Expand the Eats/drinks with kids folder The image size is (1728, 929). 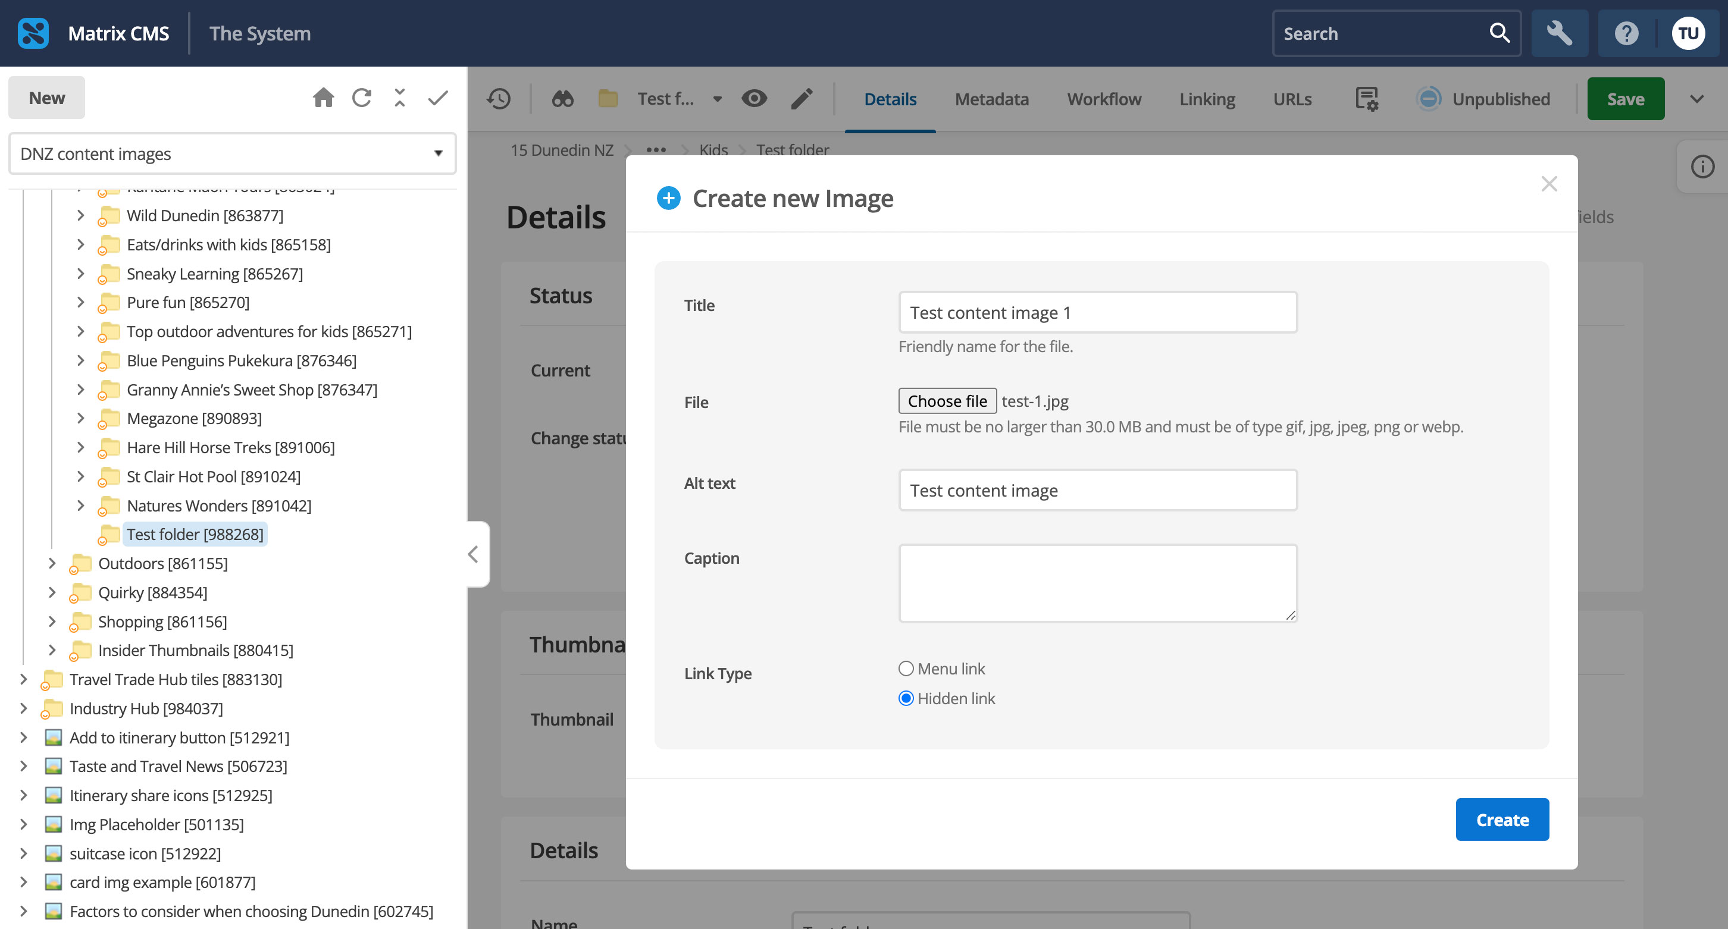[80, 244]
